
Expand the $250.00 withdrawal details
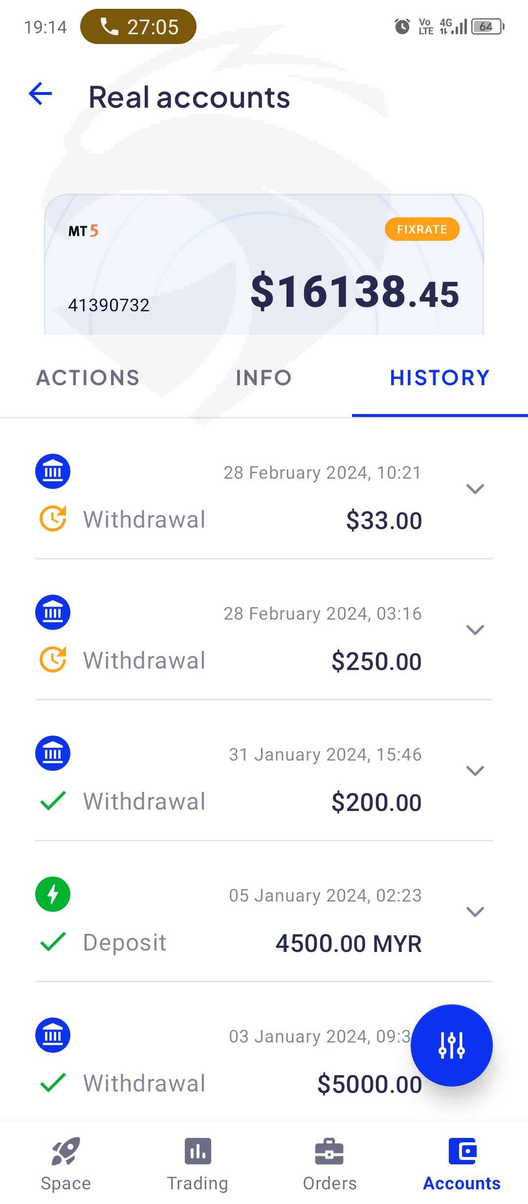pyautogui.click(x=475, y=630)
